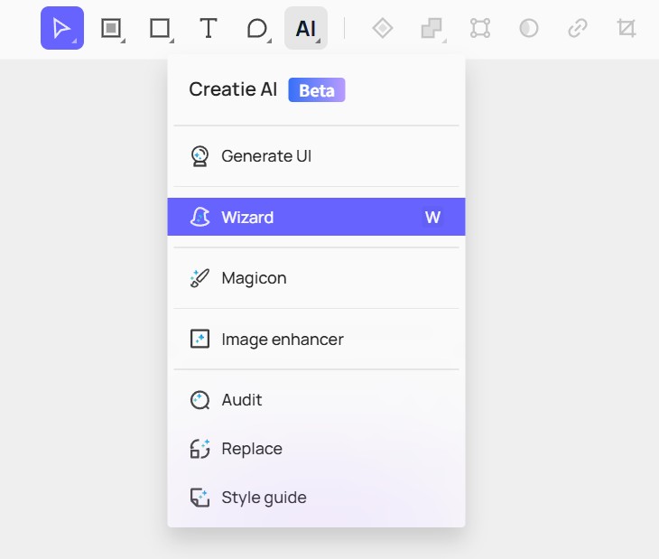Viewport: 659px width, 559px height.
Task: Open Generate UI menu entry
Action: [x=316, y=156]
